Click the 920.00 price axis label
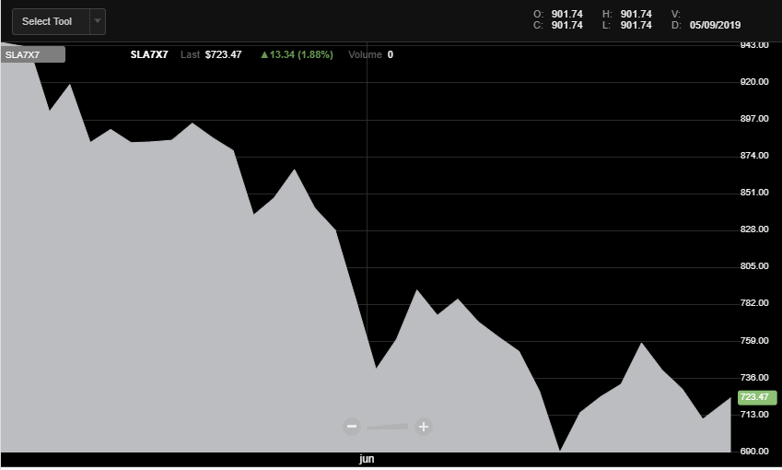The height and width of the screenshot is (470, 782). [x=754, y=82]
